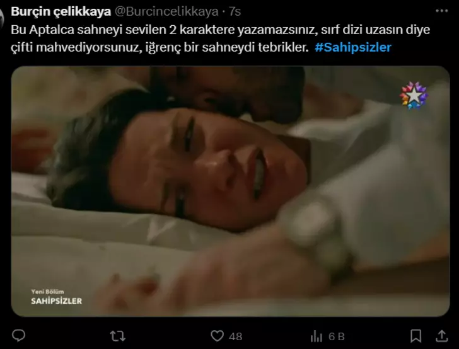459x349 pixels.
Task: Follow the #Sahipsizler hashtag link
Action: click(353, 47)
